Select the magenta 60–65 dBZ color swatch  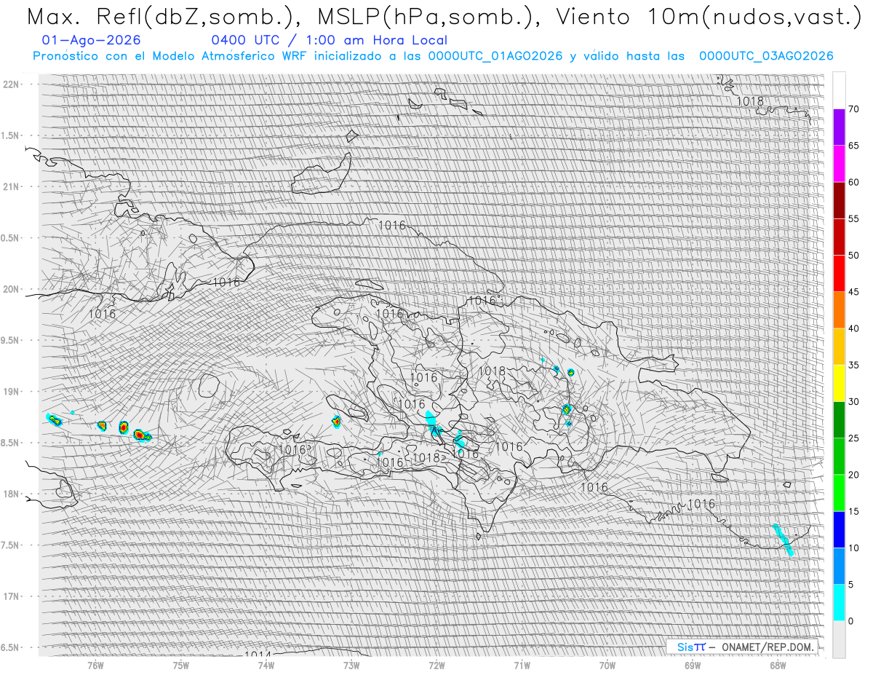[839, 164]
